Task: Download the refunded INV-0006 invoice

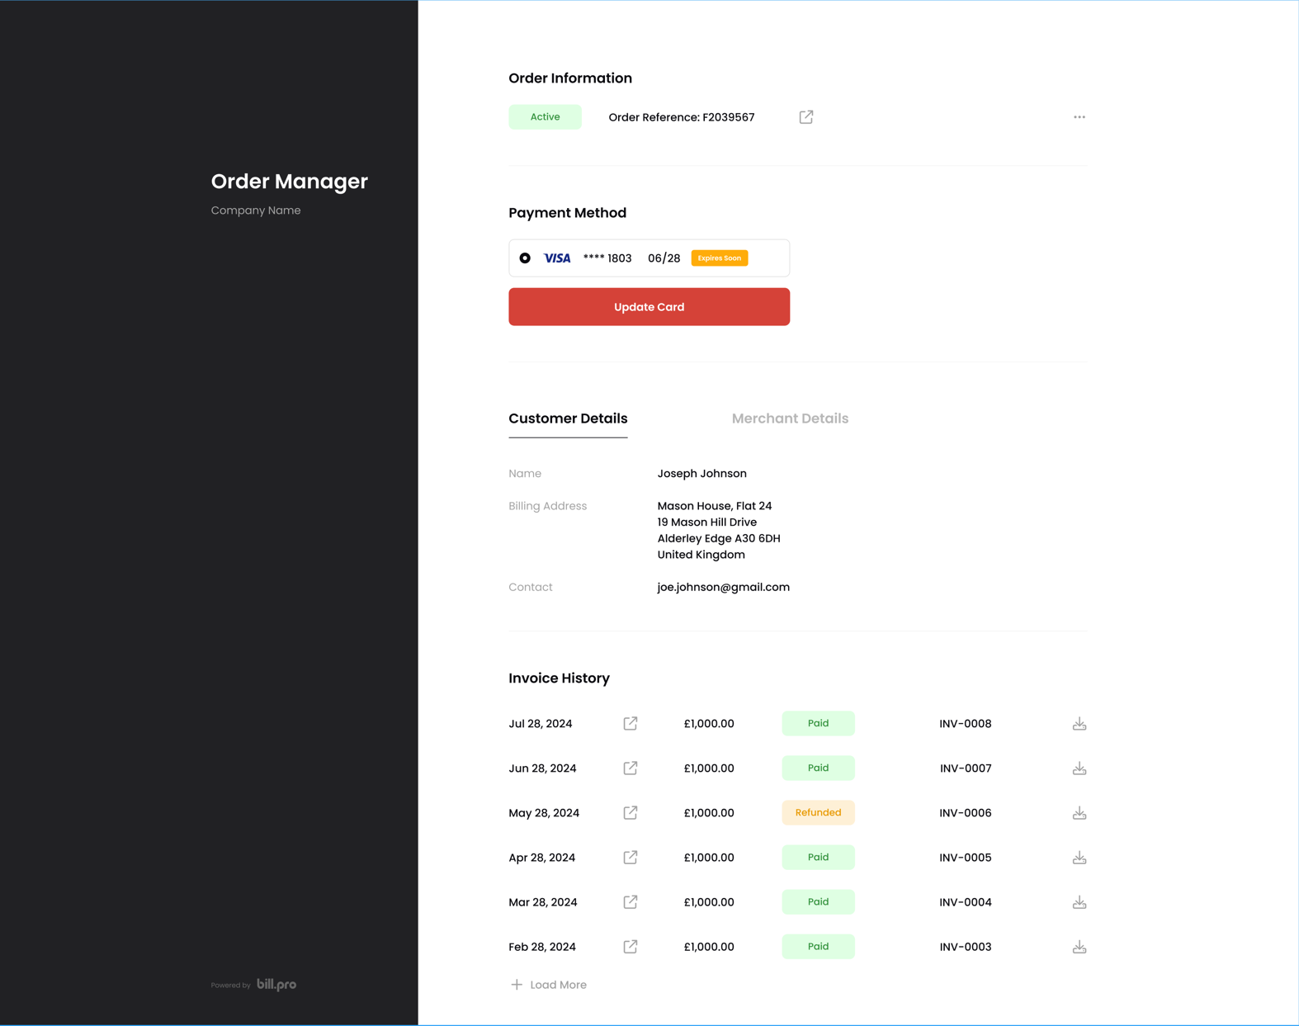Action: pos(1079,813)
